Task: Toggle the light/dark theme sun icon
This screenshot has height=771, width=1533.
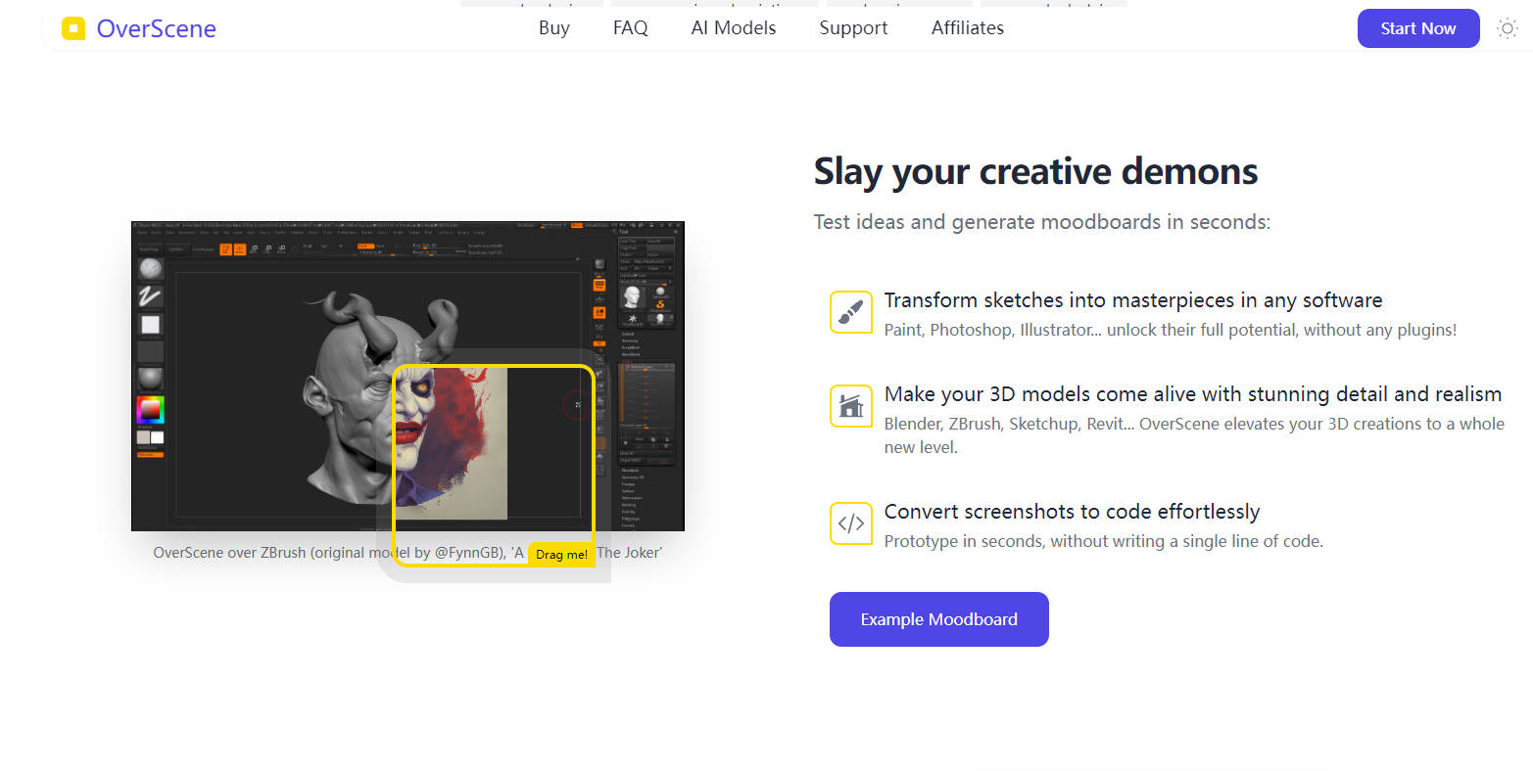Action: coord(1507,28)
